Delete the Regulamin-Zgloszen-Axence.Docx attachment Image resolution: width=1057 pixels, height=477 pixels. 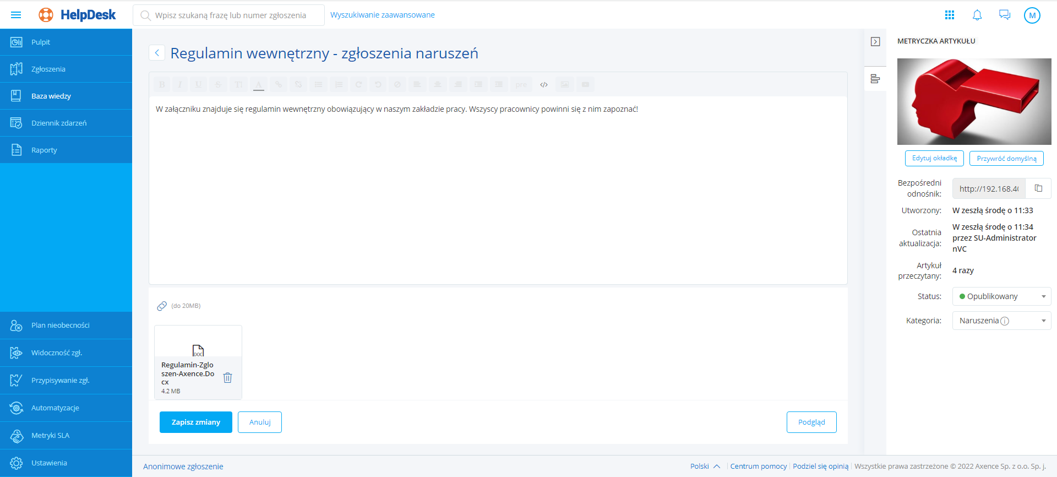(x=227, y=378)
